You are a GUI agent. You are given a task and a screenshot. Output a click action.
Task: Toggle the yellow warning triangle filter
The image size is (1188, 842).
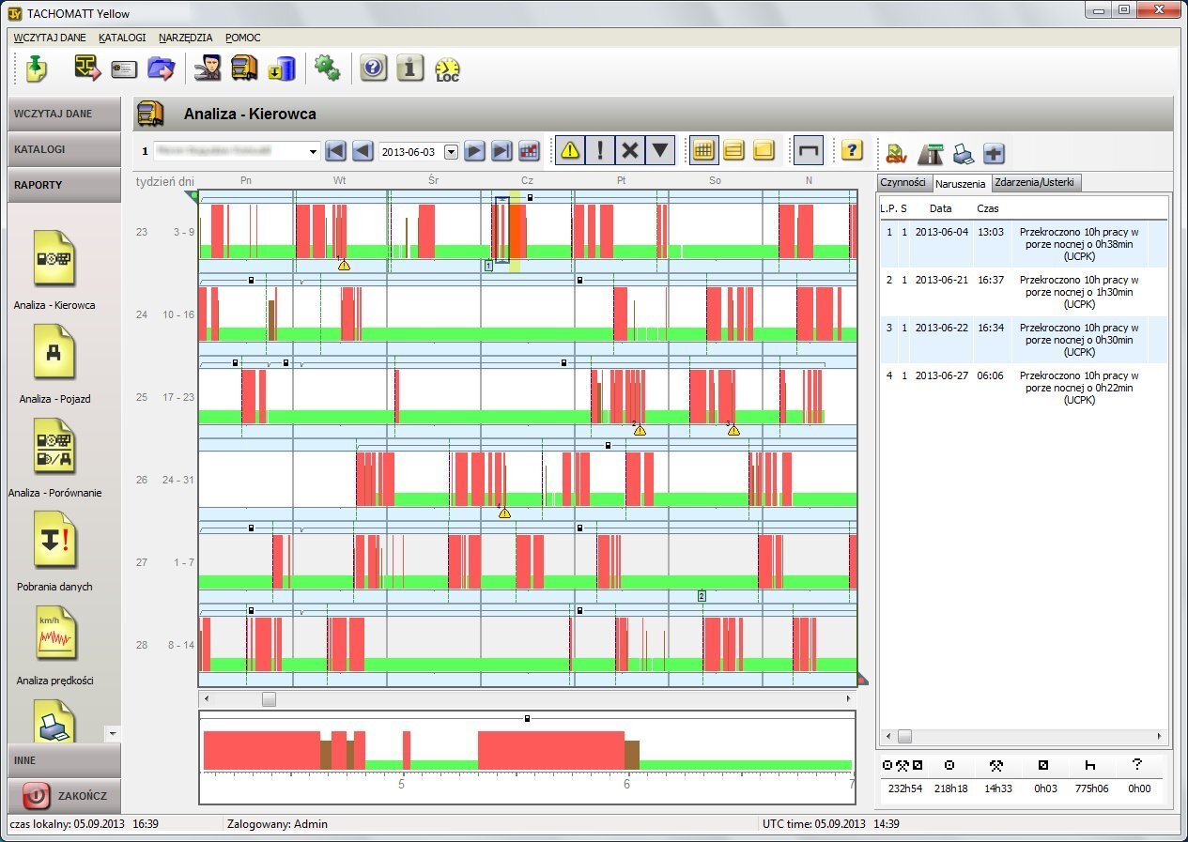[x=570, y=150]
